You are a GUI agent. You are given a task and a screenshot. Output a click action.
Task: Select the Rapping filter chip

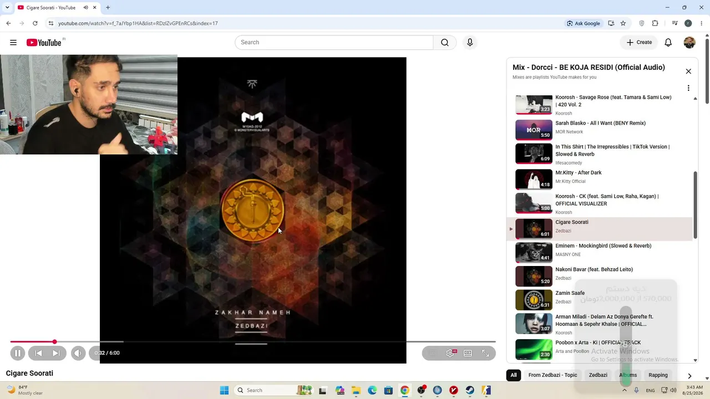coord(658,375)
